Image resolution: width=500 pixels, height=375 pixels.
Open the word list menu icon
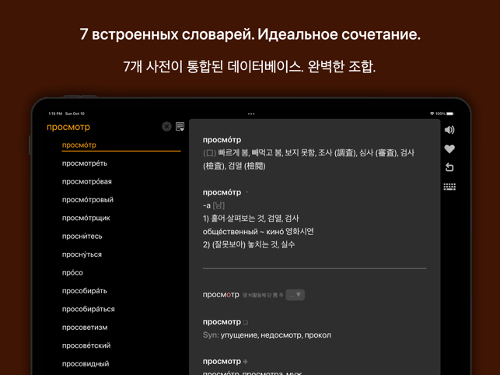click(x=180, y=126)
